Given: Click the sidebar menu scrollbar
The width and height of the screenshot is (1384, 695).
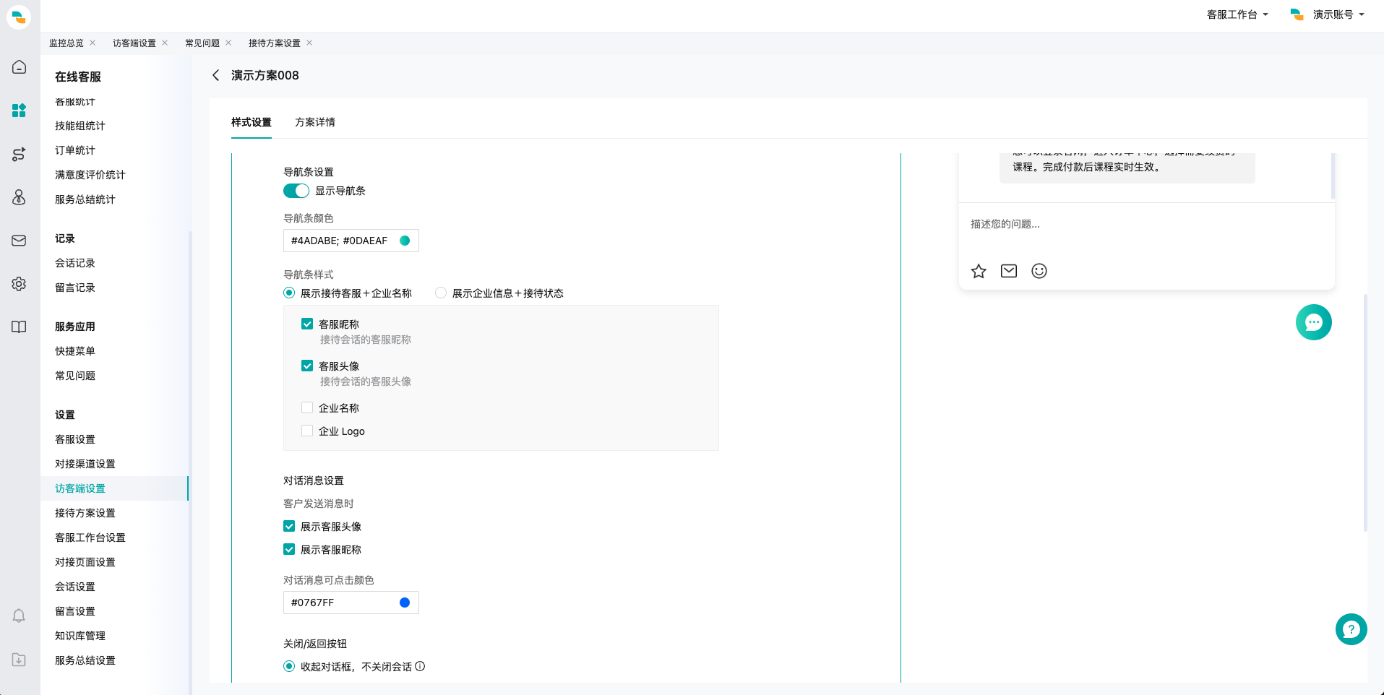Looking at the screenshot, I should [x=189, y=462].
